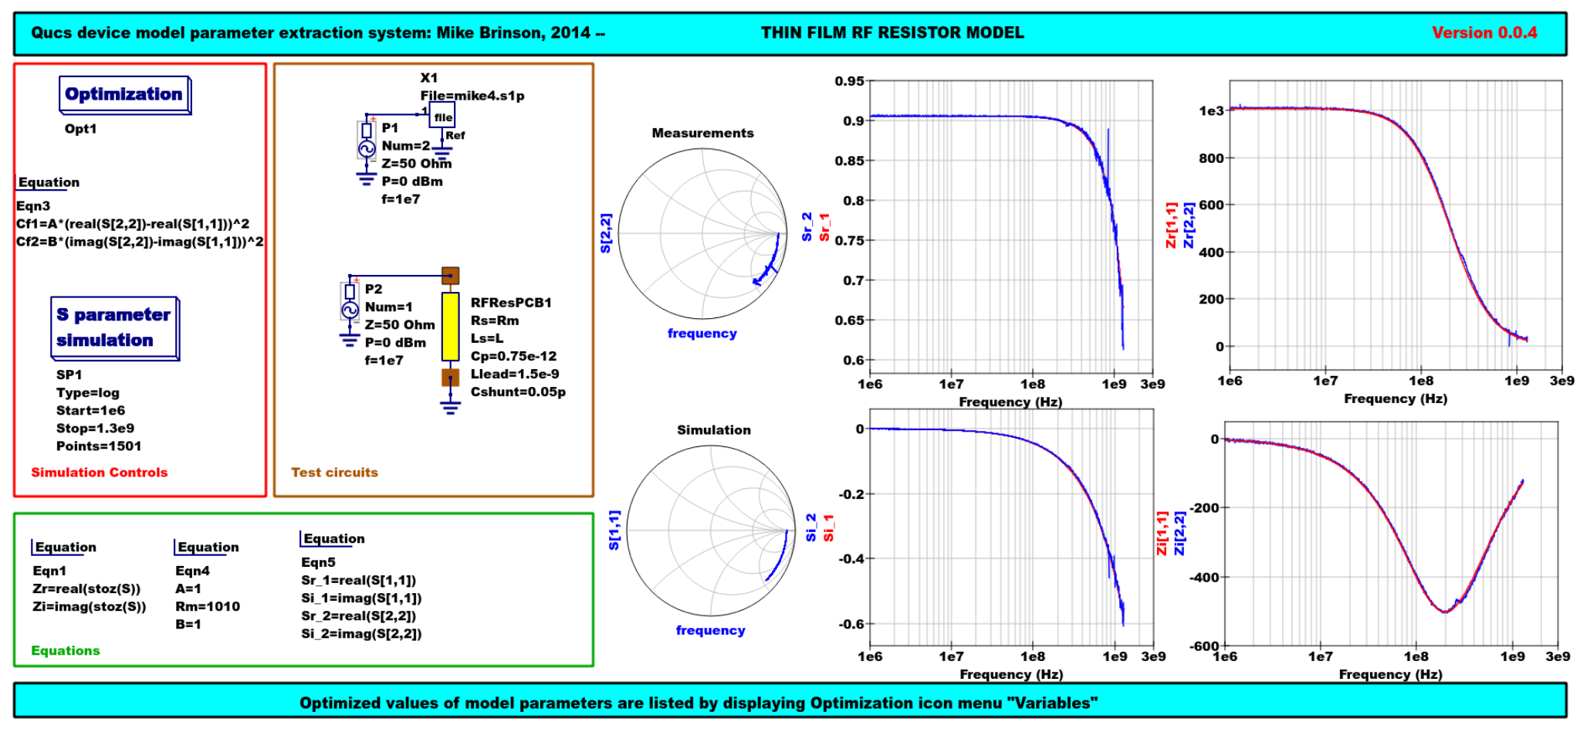Click the 'RFResPCB1' component name
Screen dimensions: 1580x729
point(511,303)
